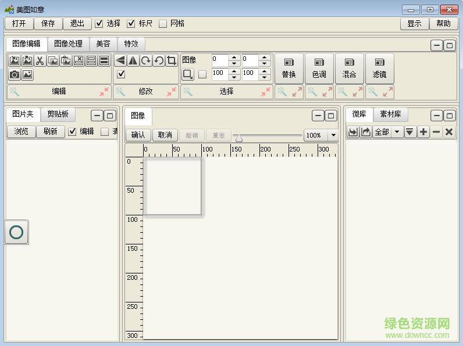Select the scissors cut tool
Image resolution: width=463 pixels, height=346 pixels.
click(40, 61)
